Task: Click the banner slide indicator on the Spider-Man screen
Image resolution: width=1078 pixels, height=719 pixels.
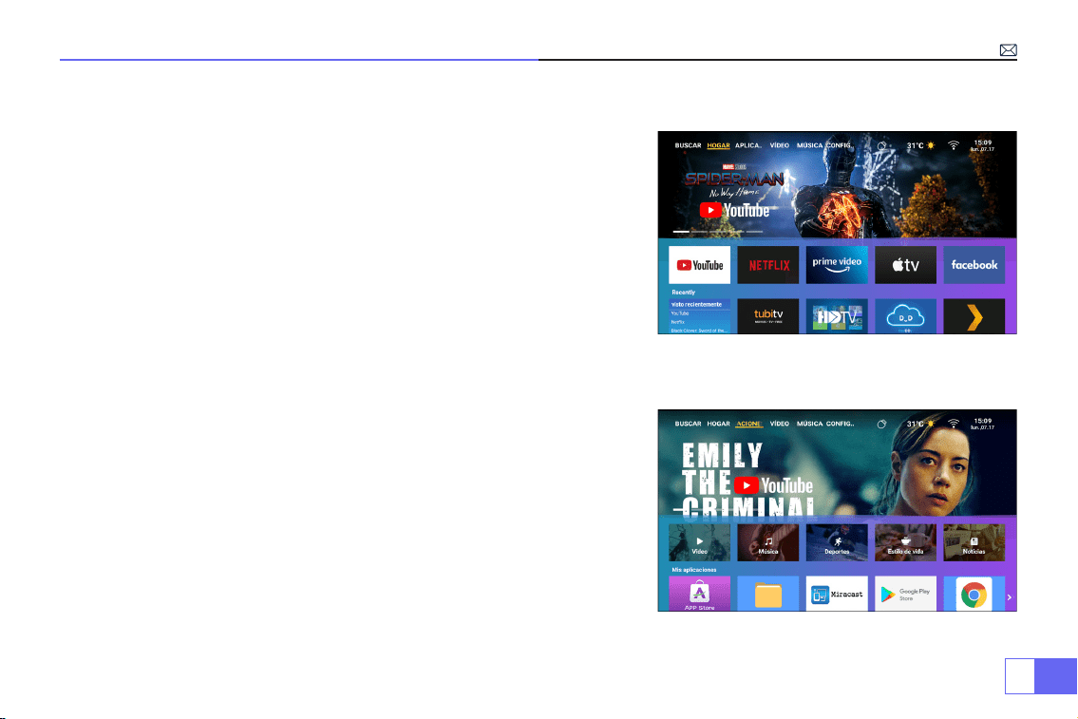Action: point(718,232)
